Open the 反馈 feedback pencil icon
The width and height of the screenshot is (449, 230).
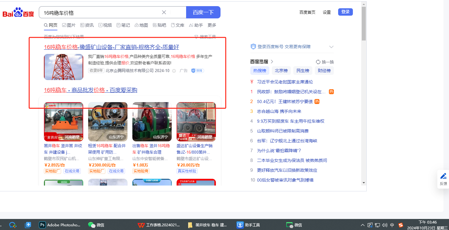(443, 176)
